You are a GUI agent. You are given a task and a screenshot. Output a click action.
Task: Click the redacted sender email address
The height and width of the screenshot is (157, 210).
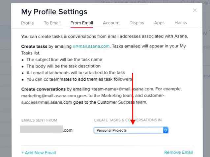click(x=46, y=129)
